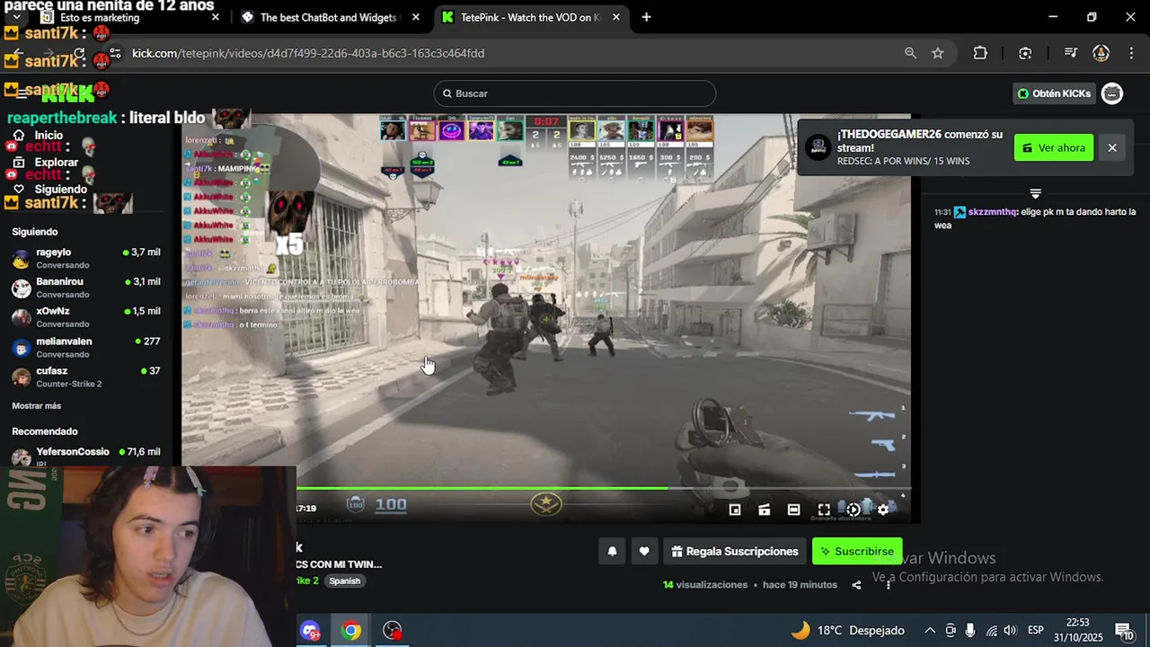The width and height of the screenshot is (1150, 647).
Task: Click Suscribirse button
Action: (x=857, y=552)
